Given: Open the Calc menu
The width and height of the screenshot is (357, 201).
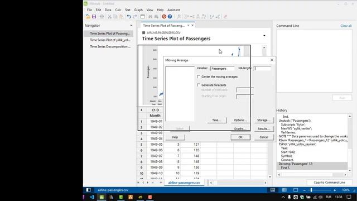Looking at the screenshot, I should (118, 10).
